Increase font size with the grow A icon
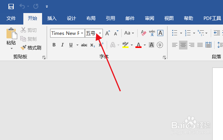The image size is (223, 140). point(107,33)
